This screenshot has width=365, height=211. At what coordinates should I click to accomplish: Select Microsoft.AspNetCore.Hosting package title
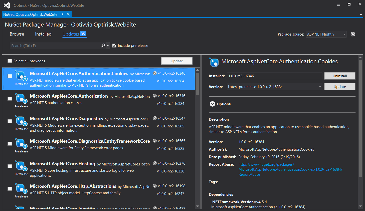pos(62,164)
